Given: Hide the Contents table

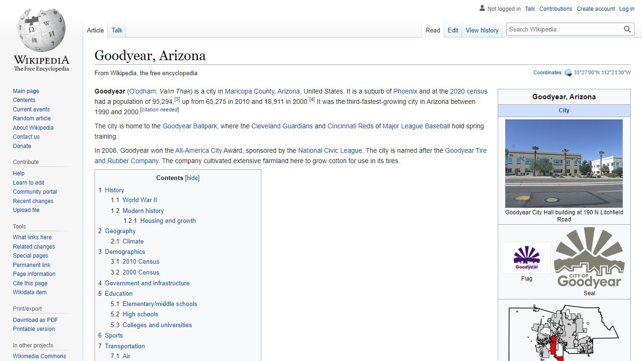Looking at the screenshot, I should (x=193, y=178).
